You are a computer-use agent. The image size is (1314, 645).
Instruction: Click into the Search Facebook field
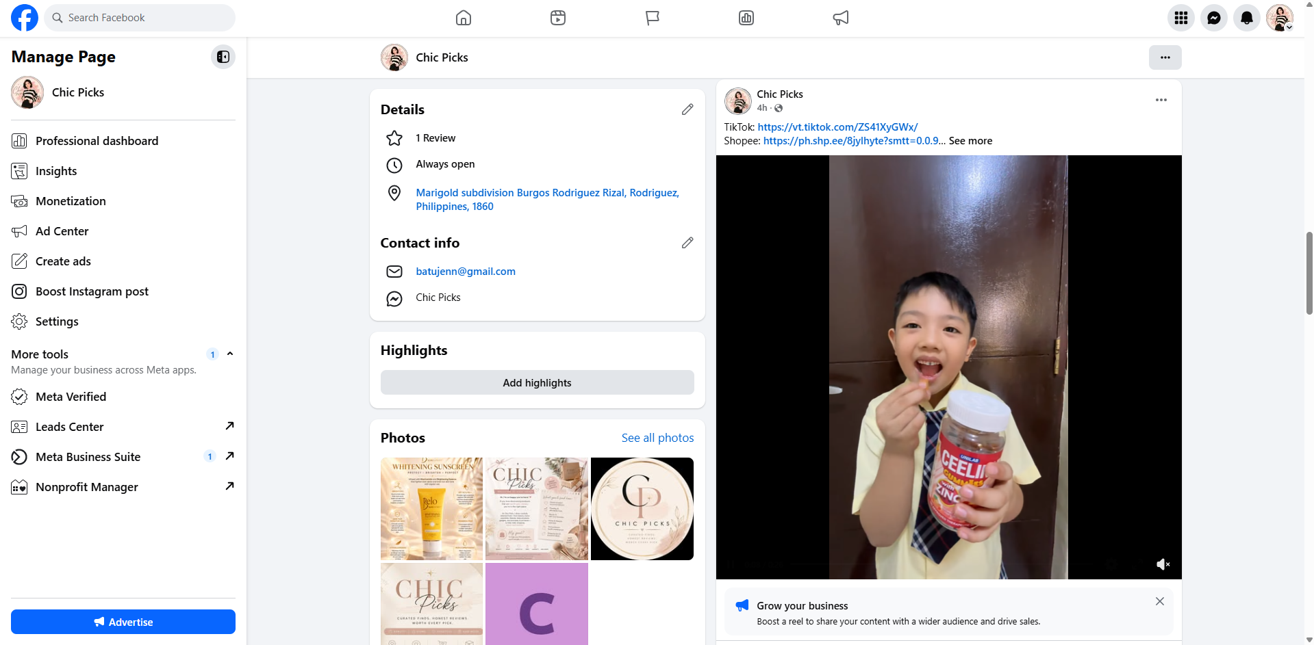pos(140,18)
